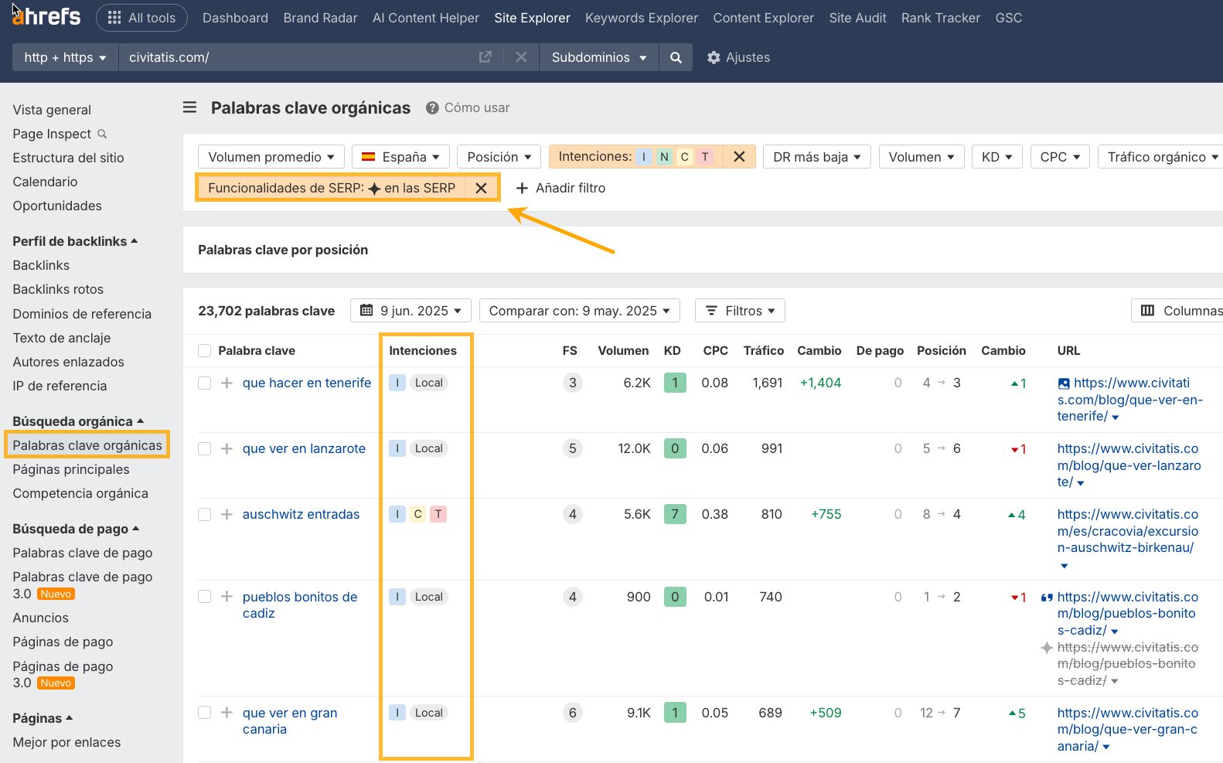Open the external link icon in URL bar
Image resolution: width=1223 pixels, height=763 pixels.
[x=485, y=57]
